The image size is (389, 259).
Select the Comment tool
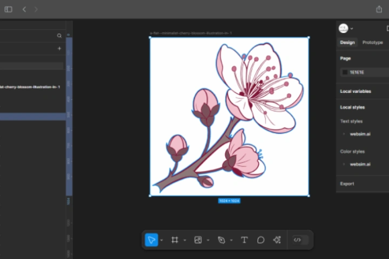tap(261, 240)
